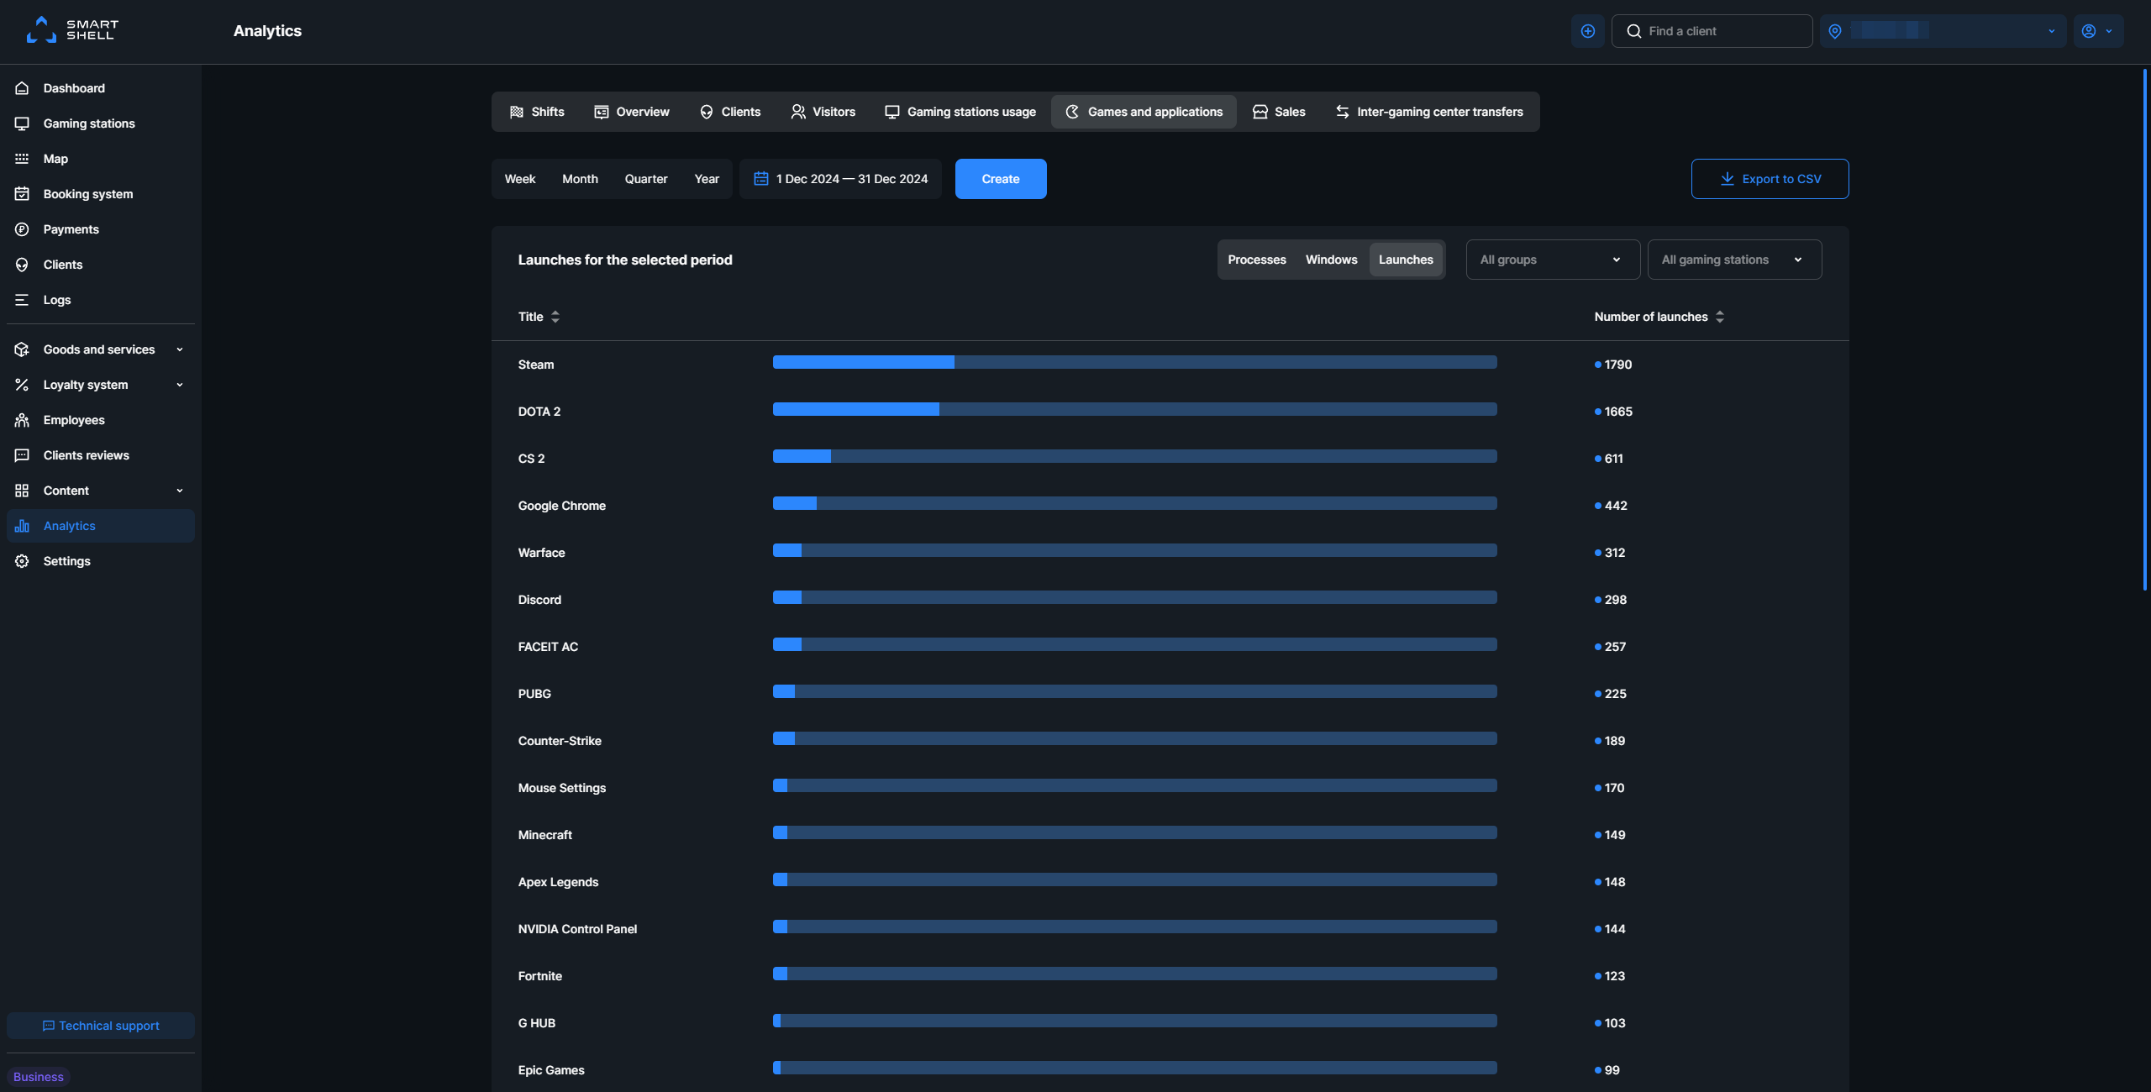Open the Clients analytics tab

tap(729, 112)
